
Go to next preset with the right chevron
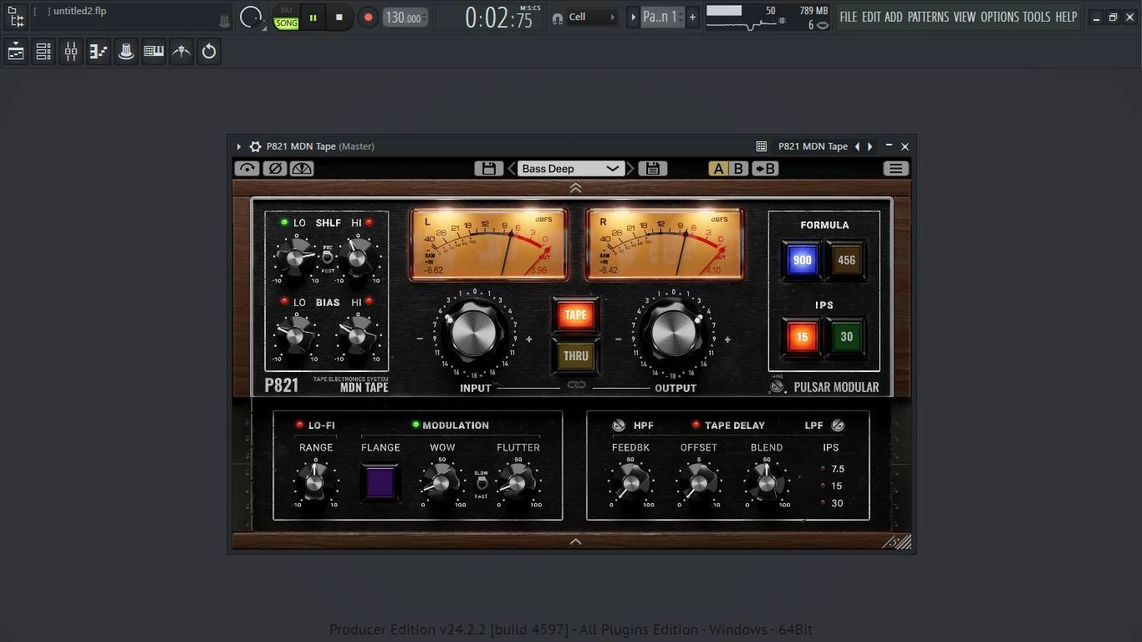click(x=630, y=168)
